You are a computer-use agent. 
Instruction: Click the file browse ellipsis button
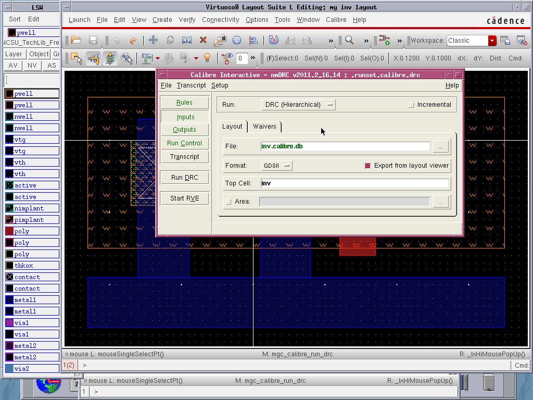pyautogui.click(x=440, y=146)
